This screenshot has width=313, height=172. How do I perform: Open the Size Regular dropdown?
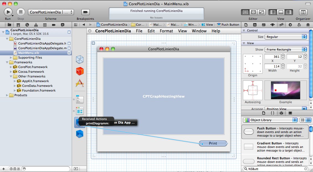point(286,37)
